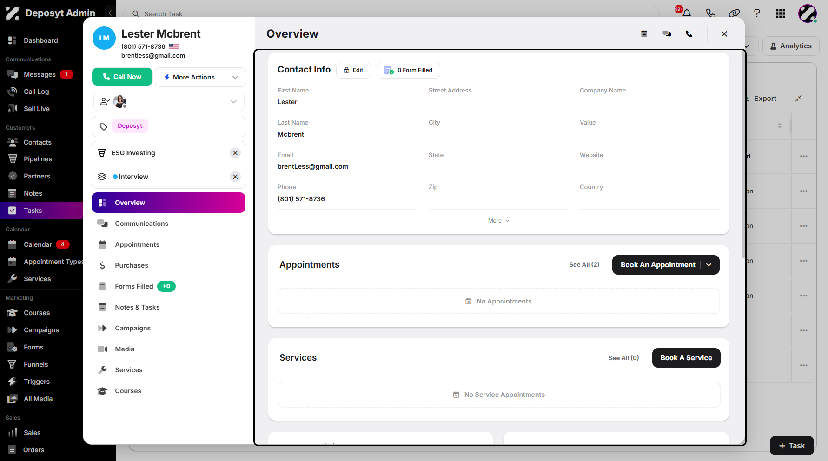Open the notes icon in Overview header
Screen dimensions: 828x461
click(x=644, y=34)
